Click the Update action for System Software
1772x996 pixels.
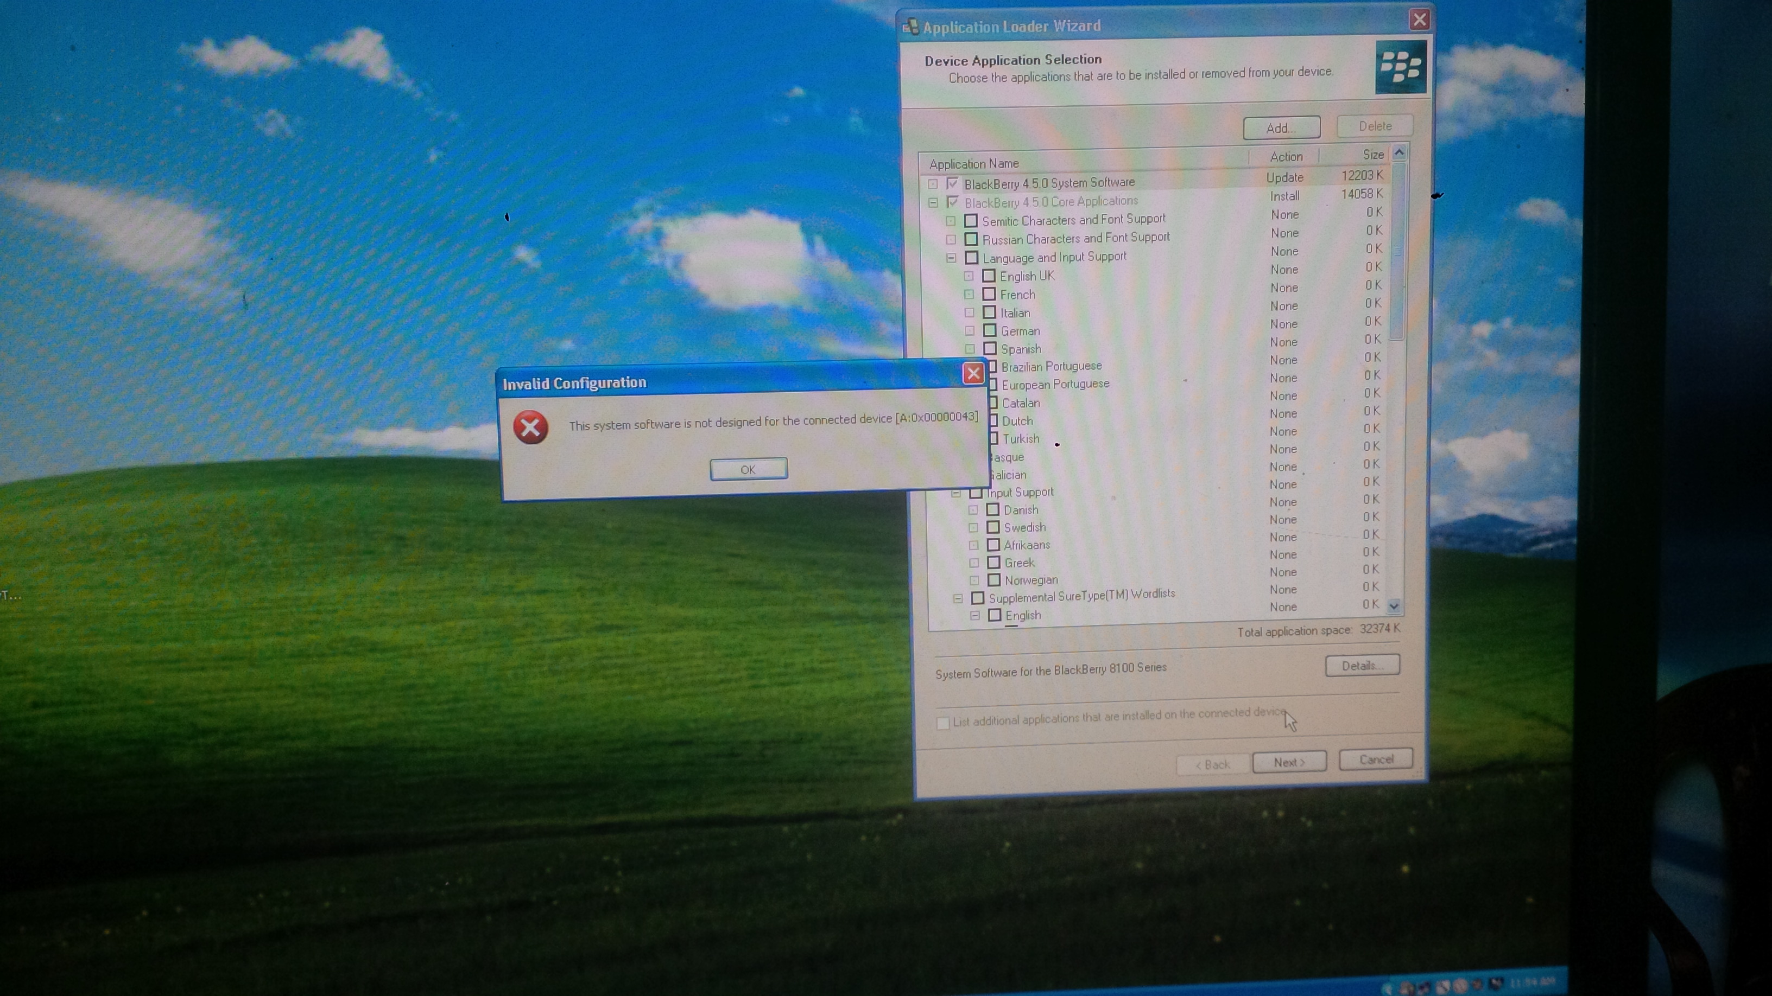[1285, 177]
